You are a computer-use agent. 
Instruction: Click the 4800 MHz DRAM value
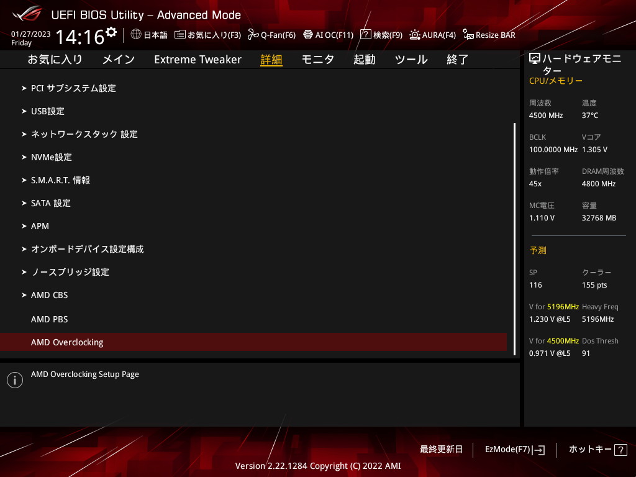(x=599, y=184)
